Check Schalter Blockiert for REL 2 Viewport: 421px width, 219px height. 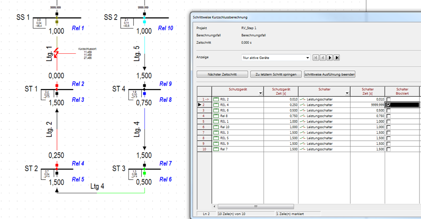click(x=389, y=99)
